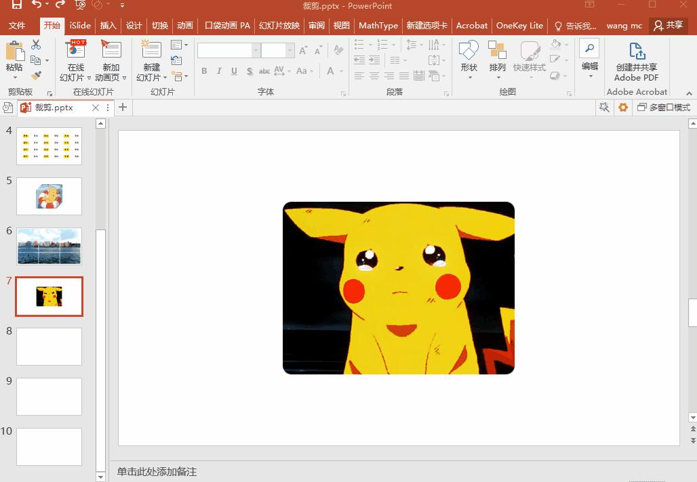Toggle Italic text formatting
Image resolution: width=697 pixels, height=482 pixels.
tap(219, 71)
